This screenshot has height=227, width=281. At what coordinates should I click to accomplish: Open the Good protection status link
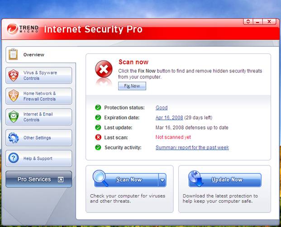coord(162,108)
